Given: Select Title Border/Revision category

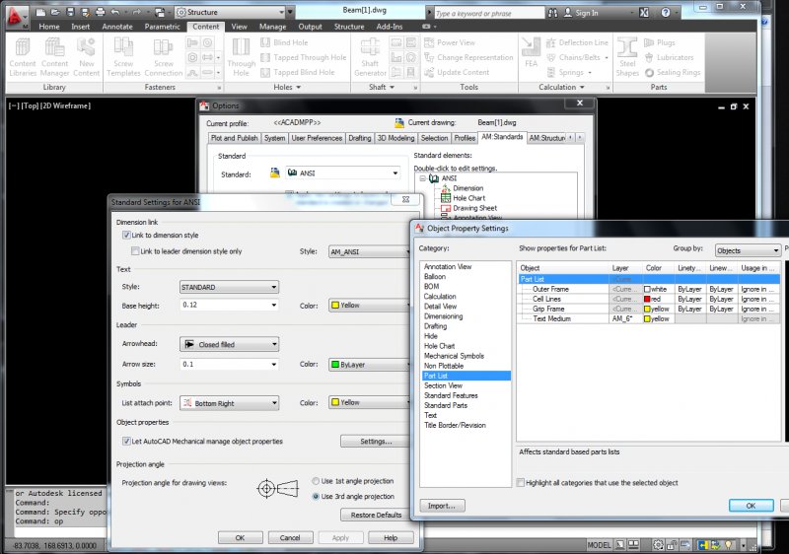Looking at the screenshot, I should click(455, 425).
